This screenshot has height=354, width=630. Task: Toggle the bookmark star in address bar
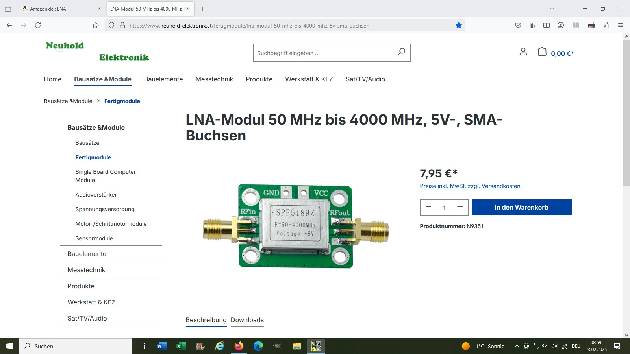(459, 26)
